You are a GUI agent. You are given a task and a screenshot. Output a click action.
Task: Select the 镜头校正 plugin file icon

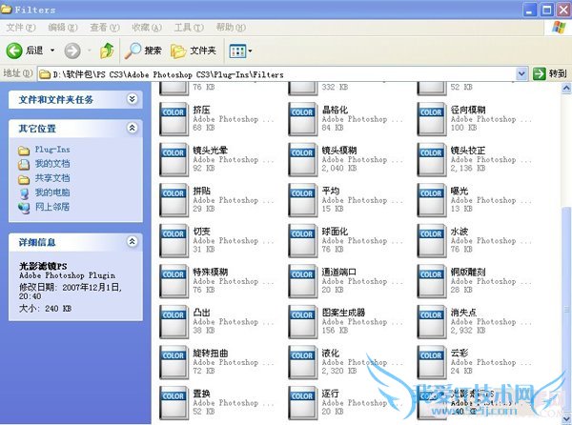(431, 160)
